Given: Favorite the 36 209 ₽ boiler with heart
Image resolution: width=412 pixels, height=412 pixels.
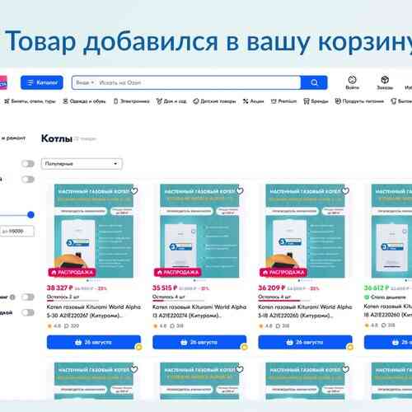Looking at the screenshot, I should (x=345, y=190).
